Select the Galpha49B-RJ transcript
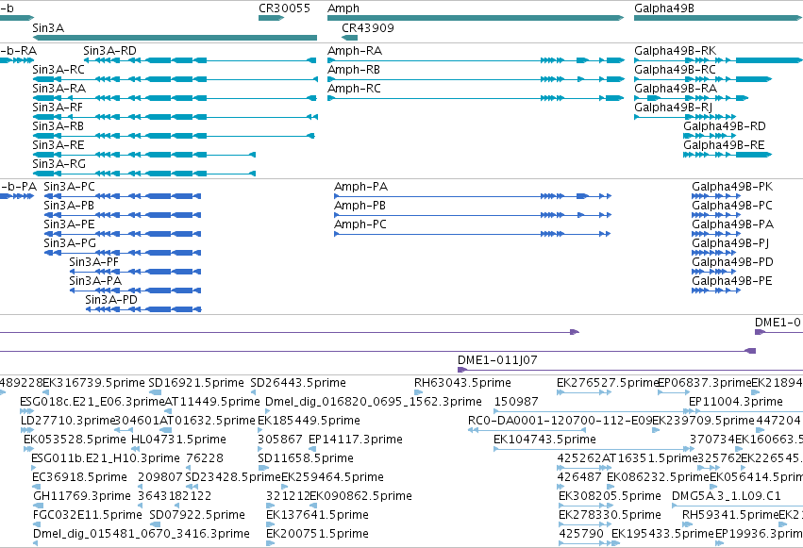Viewport: 803px width, 548px height. 685,117
